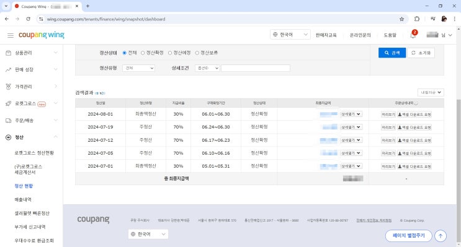461x247 pixels.
Task: Click the 상세조건 text input field
Action: coord(256,68)
